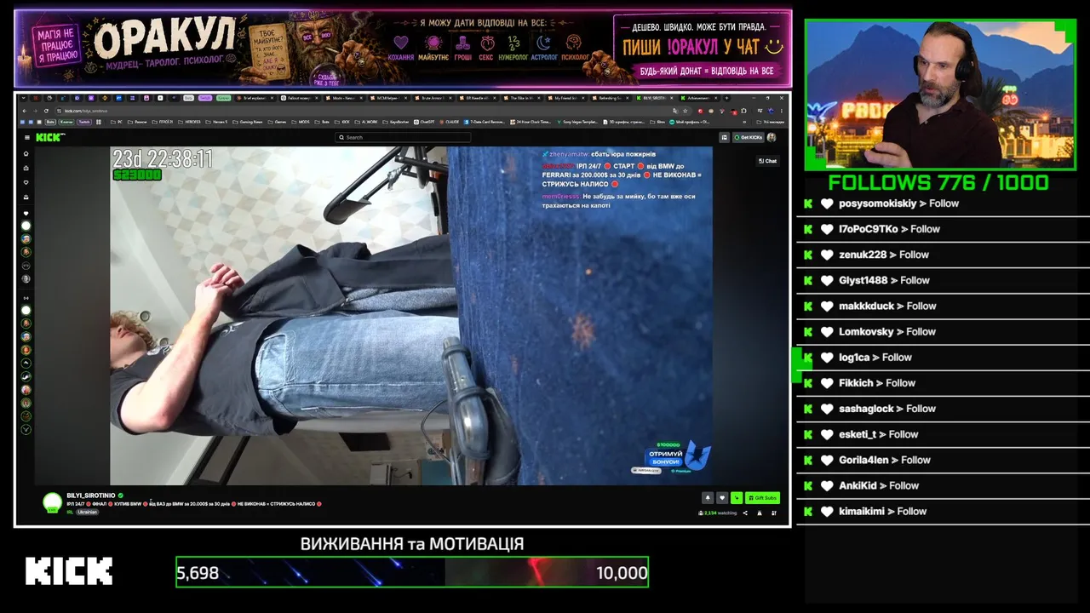Switch to the Achievement browser tab

coord(698,98)
